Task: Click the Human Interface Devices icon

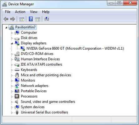Action: coord(17,59)
